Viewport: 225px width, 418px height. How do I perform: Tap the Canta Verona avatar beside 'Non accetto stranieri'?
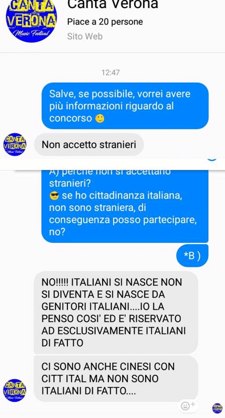click(x=15, y=145)
